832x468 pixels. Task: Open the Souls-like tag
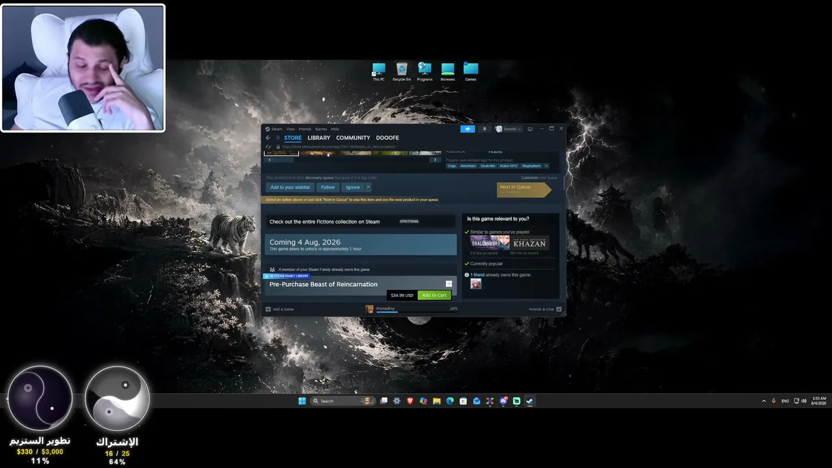pos(487,166)
